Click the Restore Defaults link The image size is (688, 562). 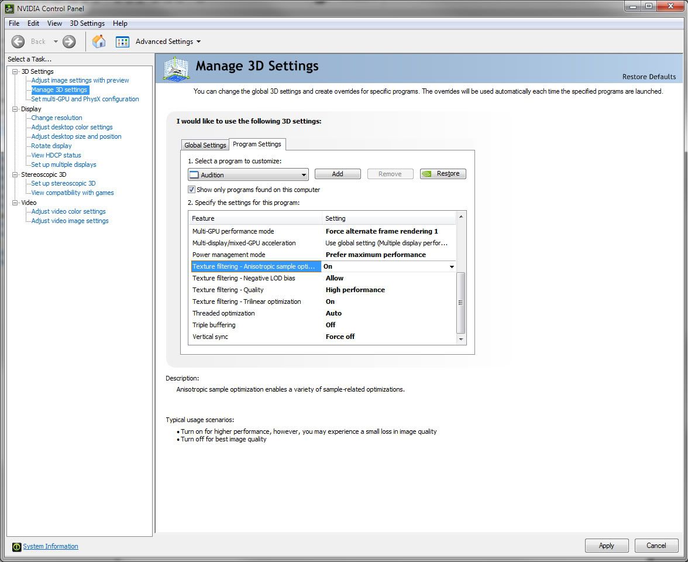click(649, 77)
